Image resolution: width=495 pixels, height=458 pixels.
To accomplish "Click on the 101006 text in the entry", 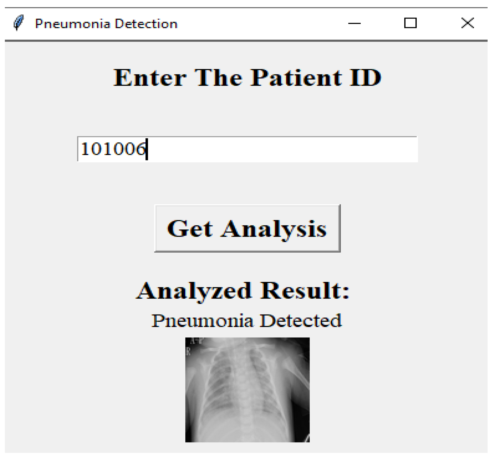I will pyautogui.click(x=113, y=149).
